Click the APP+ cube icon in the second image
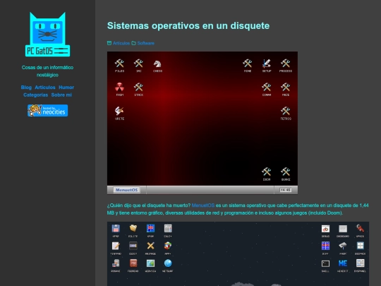The image size is (381, 286). 168,248
